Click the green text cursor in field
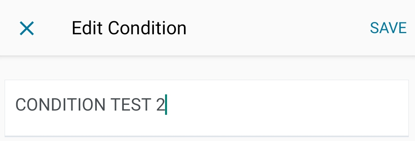Viewport: 415px width, 141px height. (x=166, y=104)
